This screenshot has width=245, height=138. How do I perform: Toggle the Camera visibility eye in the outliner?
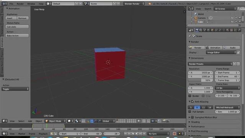click(232, 18)
